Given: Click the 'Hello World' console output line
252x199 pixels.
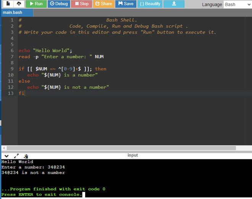Looking at the screenshot, I should [x=17, y=162].
